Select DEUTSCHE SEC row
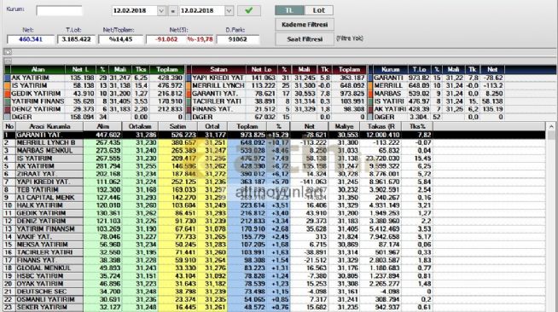Image resolution: width=558 pixels, height=312 pixels. click(274, 292)
